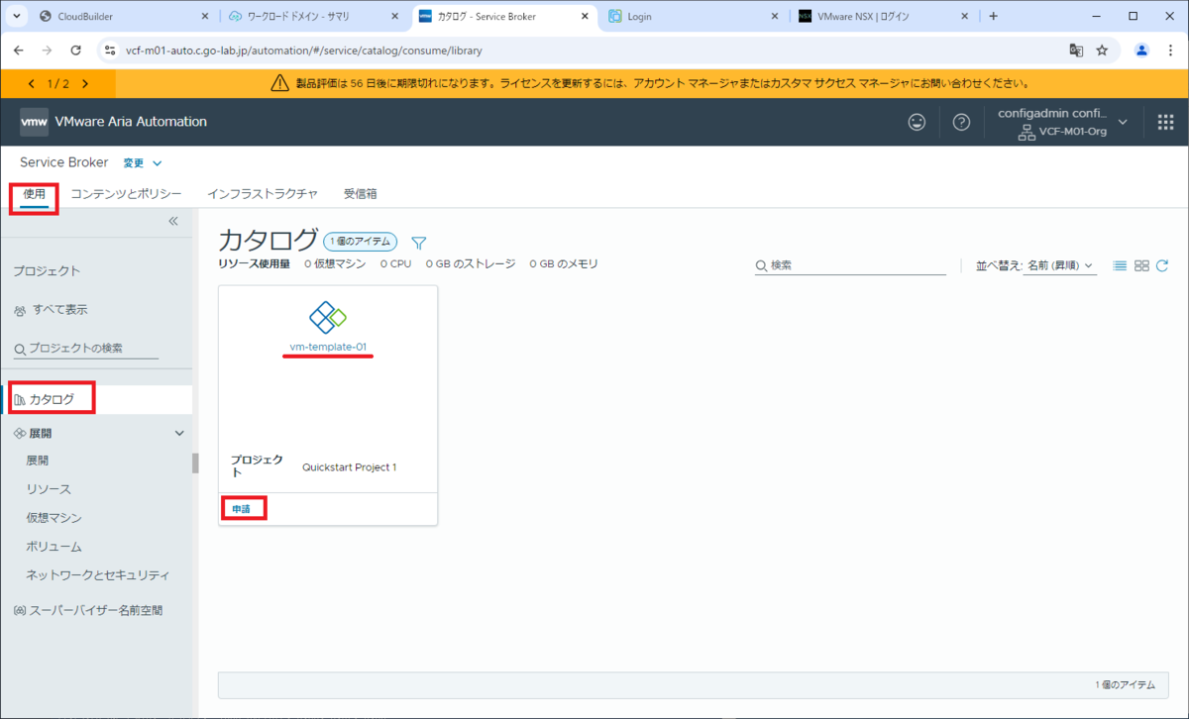Open スーパーバイザー名前空間 in the sidebar
The height and width of the screenshot is (719, 1189).
(88, 611)
